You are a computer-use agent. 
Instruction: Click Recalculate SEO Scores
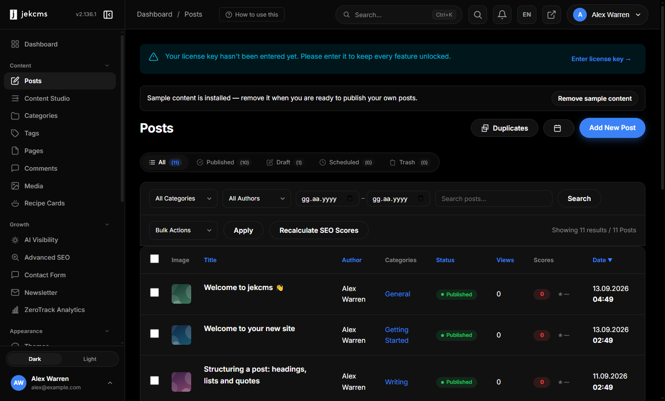[319, 230]
